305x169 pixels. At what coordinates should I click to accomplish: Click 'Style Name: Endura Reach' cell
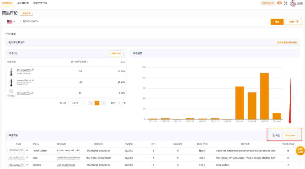(x=99, y=158)
